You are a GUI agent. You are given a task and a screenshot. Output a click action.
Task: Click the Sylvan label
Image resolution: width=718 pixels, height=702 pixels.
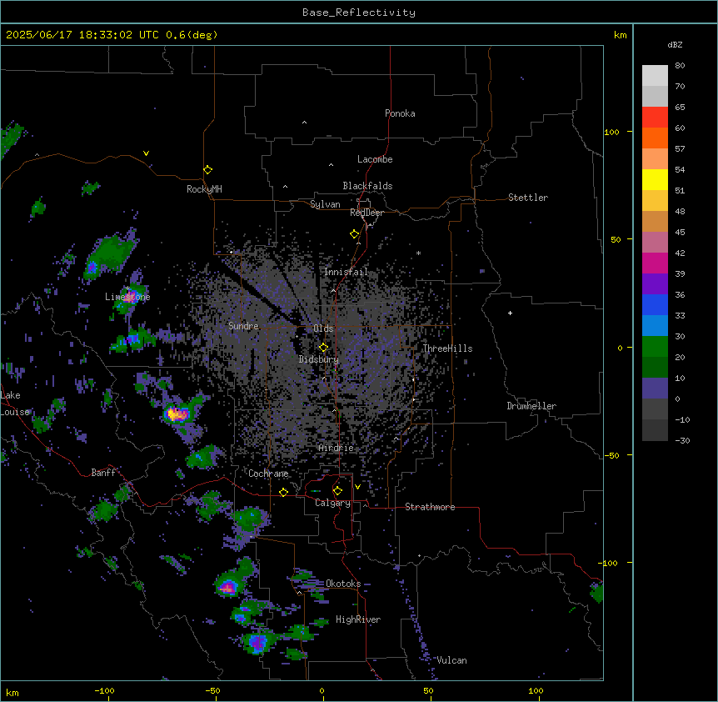[325, 204]
